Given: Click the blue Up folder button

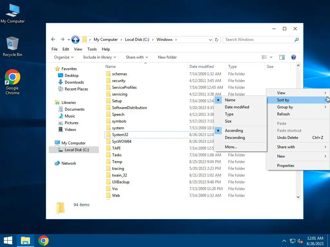Looking at the screenshot, I should (75, 40).
